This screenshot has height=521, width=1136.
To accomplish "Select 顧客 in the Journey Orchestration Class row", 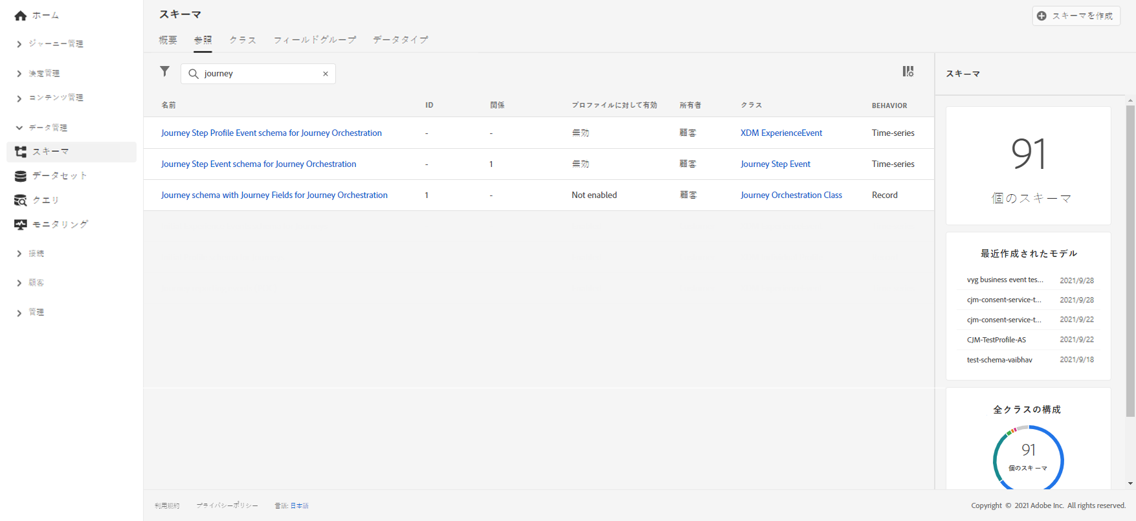I will (x=688, y=195).
